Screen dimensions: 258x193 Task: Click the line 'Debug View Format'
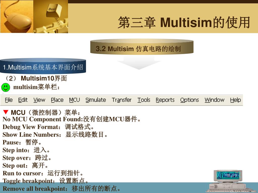(x=48, y=127)
